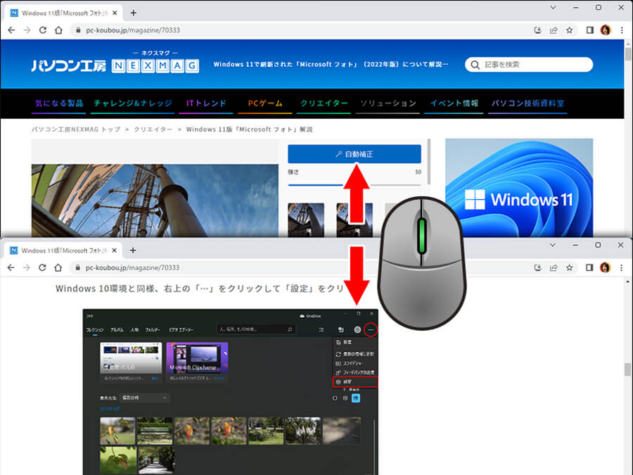Click address bar URL in lower browser
Viewport: 633px width, 475px height.
[x=132, y=267]
